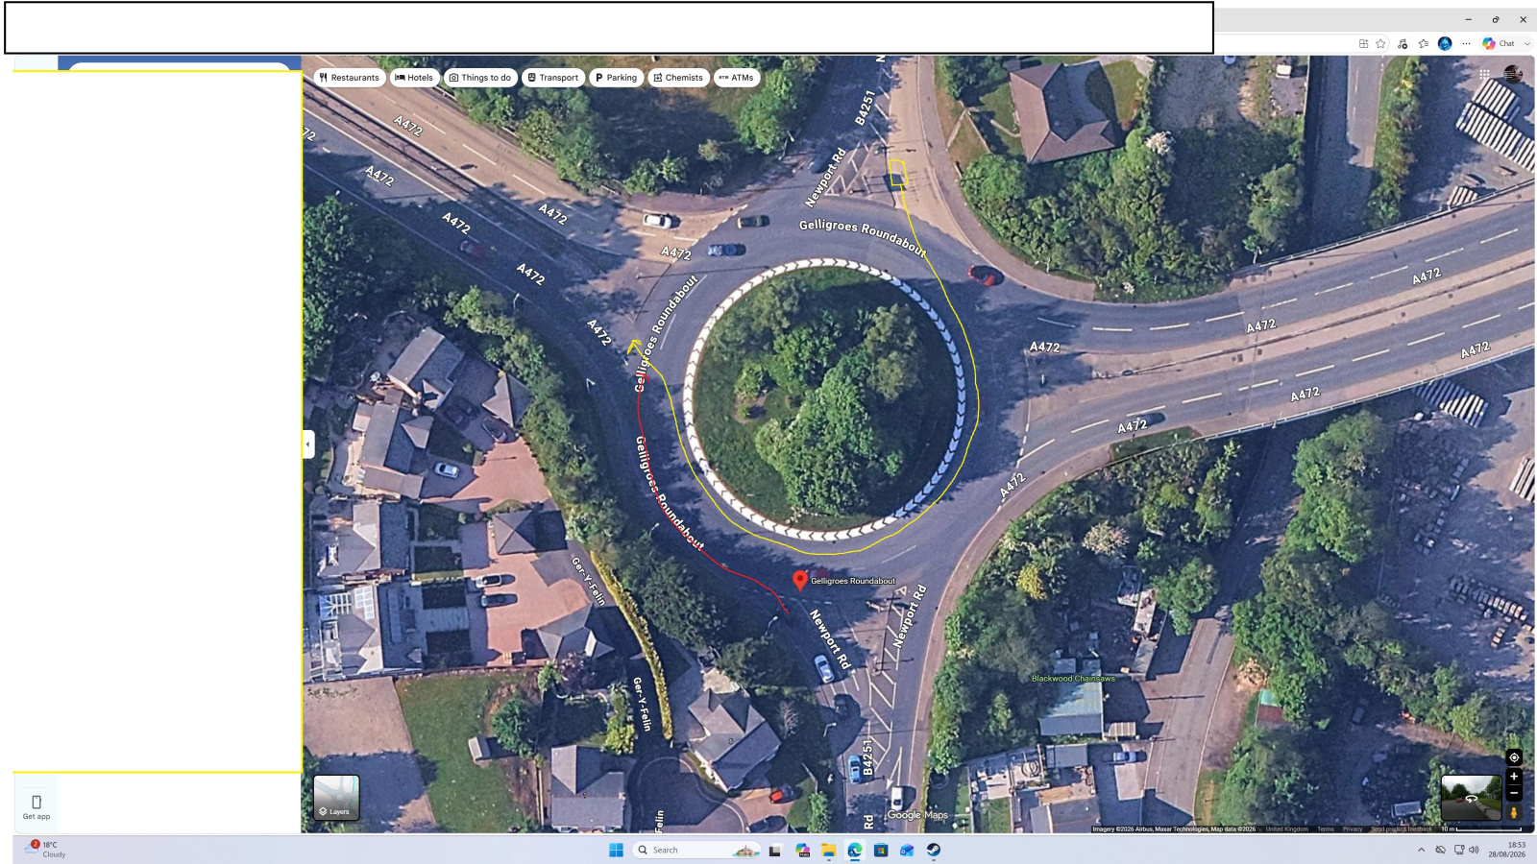Zoom out with the minus button
The height and width of the screenshot is (864, 1537).
click(1514, 793)
